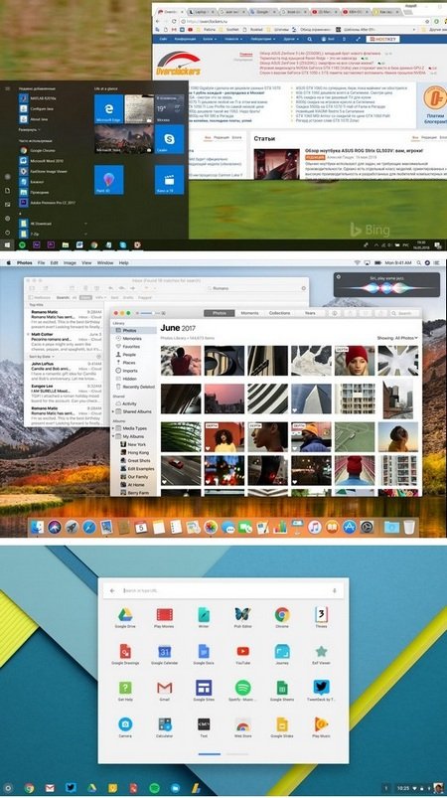
Task: Open the Microsoft Edge tile in Start menu
Action: click(x=109, y=109)
